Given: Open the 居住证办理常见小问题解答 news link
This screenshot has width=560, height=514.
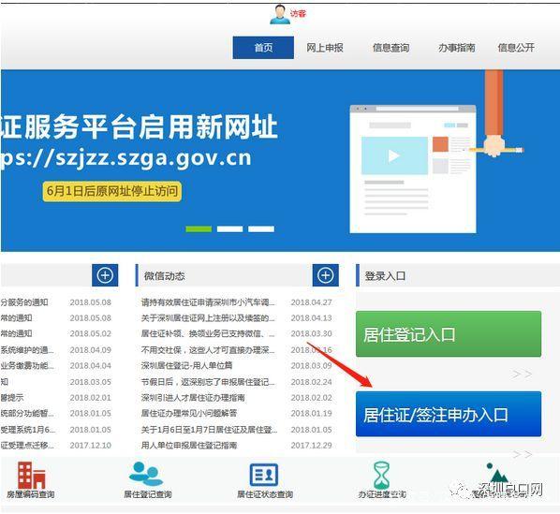Looking at the screenshot, I should pyautogui.click(x=189, y=413).
